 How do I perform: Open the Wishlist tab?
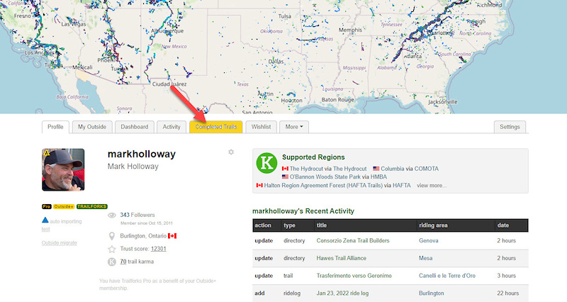coord(261,127)
